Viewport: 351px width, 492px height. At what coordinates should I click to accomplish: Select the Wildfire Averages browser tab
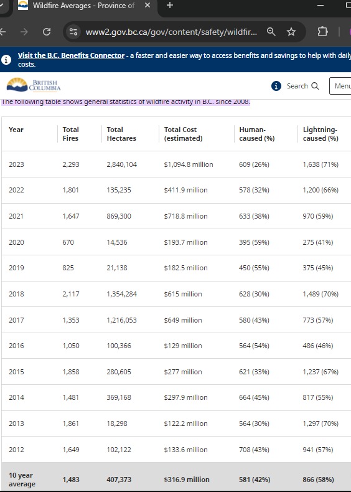point(85,6)
